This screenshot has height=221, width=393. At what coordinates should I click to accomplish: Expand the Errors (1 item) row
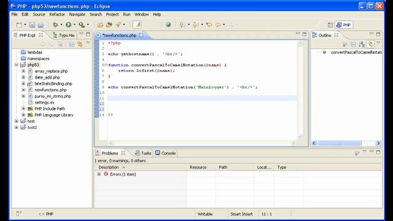coord(99,174)
